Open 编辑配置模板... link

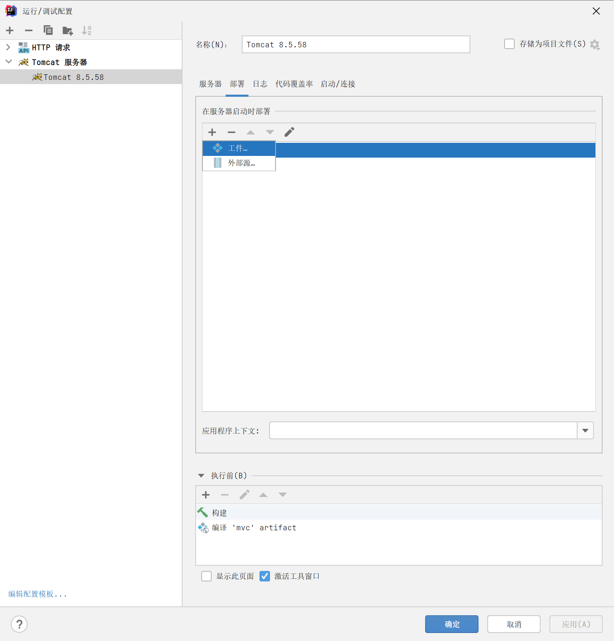click(x=38, y=594)
